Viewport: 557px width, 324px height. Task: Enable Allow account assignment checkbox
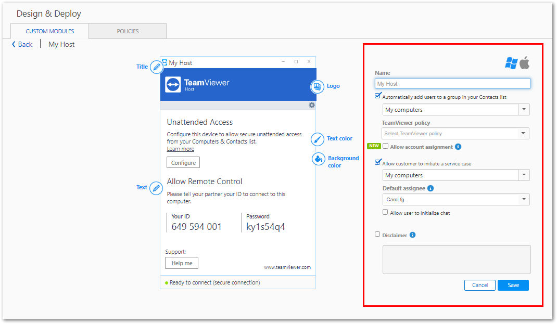tap(385, 146)
